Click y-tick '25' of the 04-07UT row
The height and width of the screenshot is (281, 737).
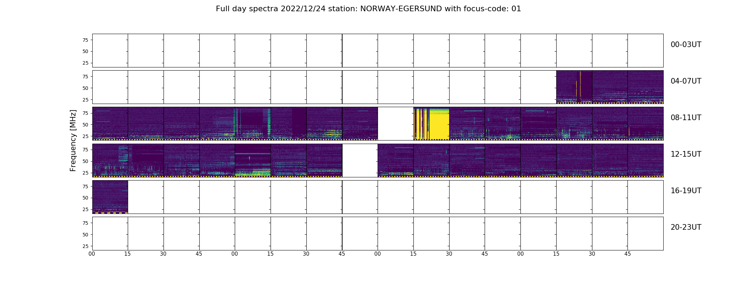(x=85, y=100)
